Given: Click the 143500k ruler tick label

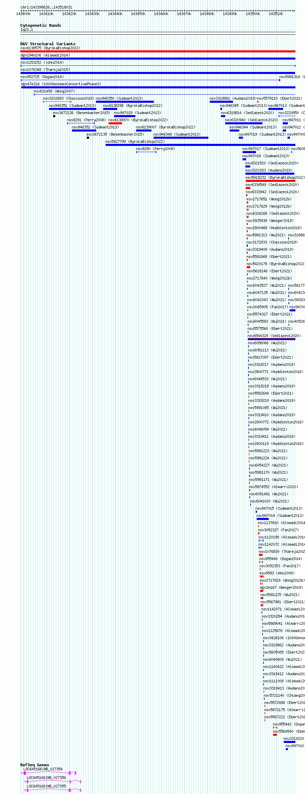Looking at the screenshot, I should (x=253, y=14).
